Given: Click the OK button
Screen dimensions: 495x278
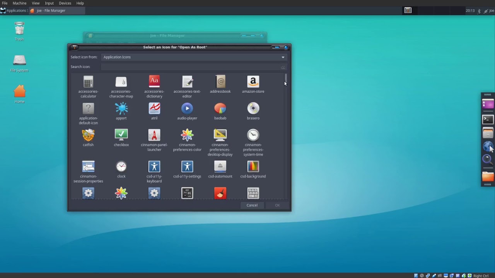Looking at the screenshot, I should [277, 205].
